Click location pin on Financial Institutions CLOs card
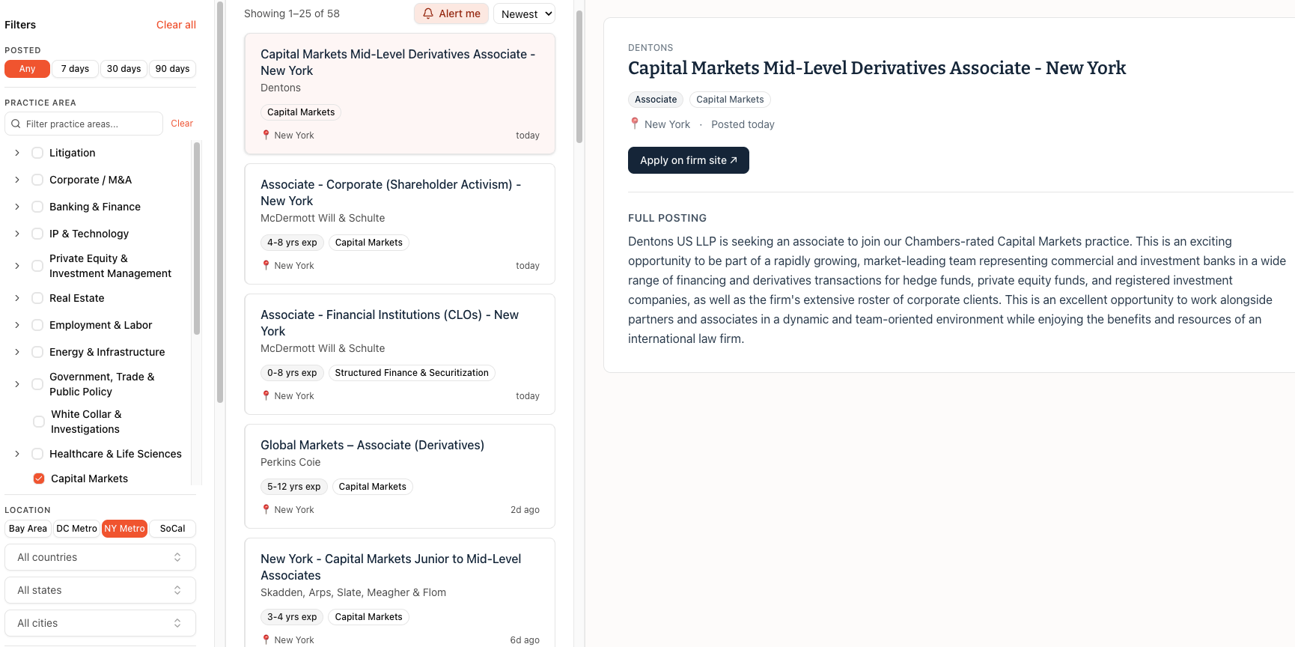Viewport: 1295px width, 647px height. [x=266, y=395]
